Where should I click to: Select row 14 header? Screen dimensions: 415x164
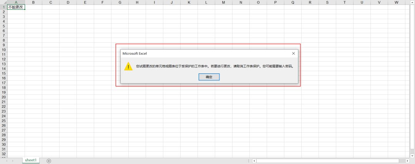click(4, 69)
